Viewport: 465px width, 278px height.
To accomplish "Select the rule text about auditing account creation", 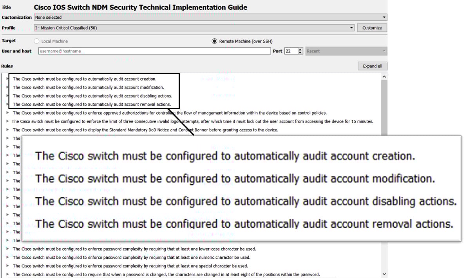I will (85, 79).
